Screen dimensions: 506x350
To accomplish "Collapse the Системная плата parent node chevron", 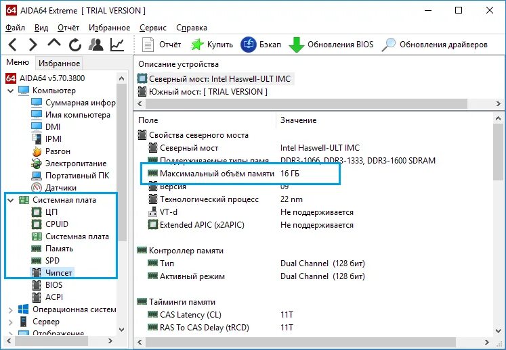I will (x=11, y=200).
